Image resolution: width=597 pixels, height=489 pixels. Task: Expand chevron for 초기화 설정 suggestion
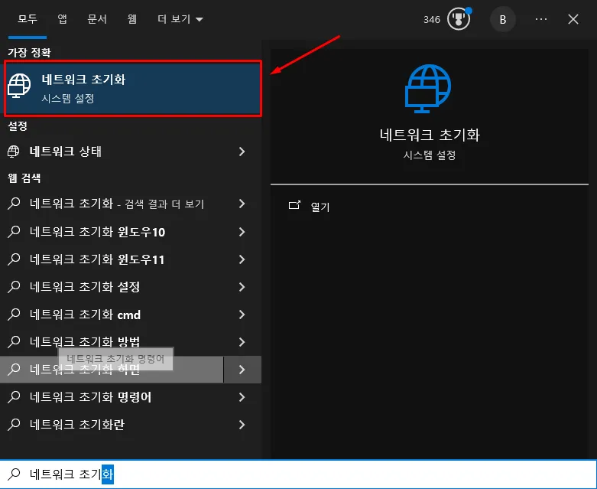click(242, 287)
